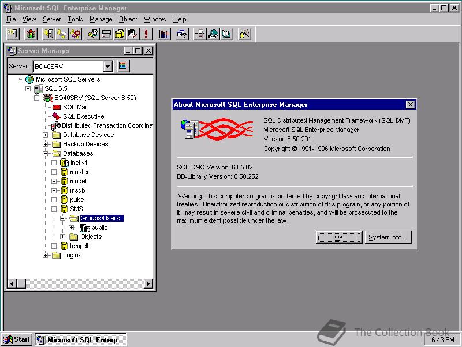Screen dimensions: 462x347
Task: Open Current Activity bar chart toolbar icon
Action: pos(164,34)
